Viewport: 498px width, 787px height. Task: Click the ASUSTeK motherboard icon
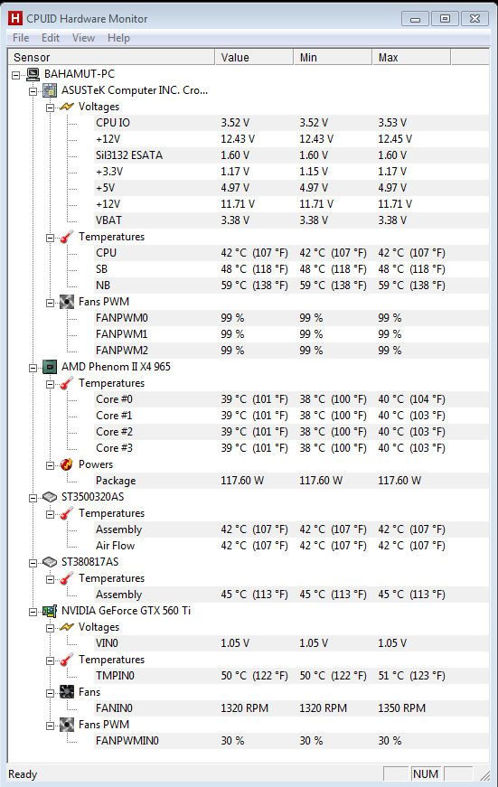point(50,90)
